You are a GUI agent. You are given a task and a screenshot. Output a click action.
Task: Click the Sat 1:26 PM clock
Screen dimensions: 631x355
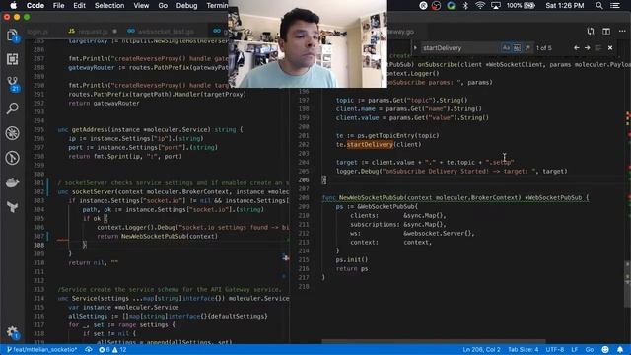click(565, 5)
